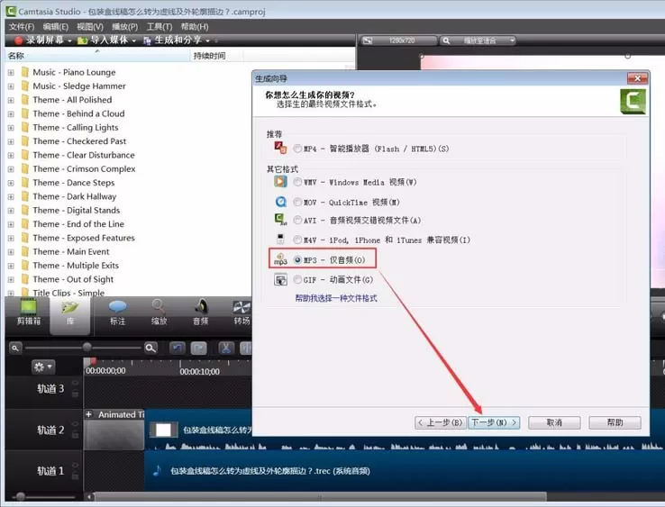Click the MOV QuickTime format icon
665x507 pixels.
[x=280, y=202]
